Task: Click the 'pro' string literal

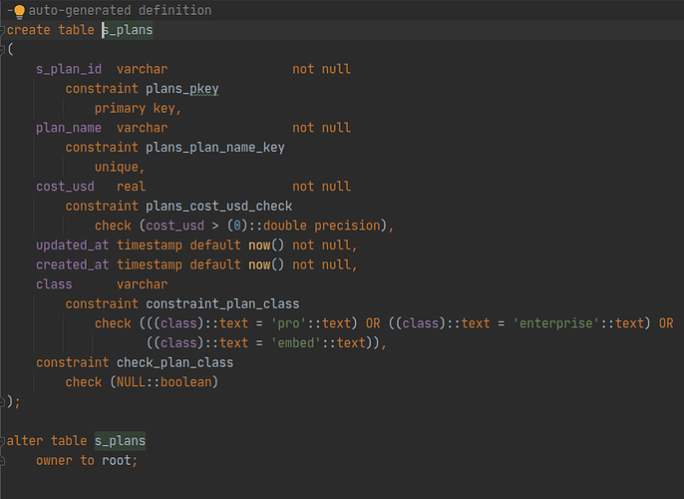Action: pos(289,323)
